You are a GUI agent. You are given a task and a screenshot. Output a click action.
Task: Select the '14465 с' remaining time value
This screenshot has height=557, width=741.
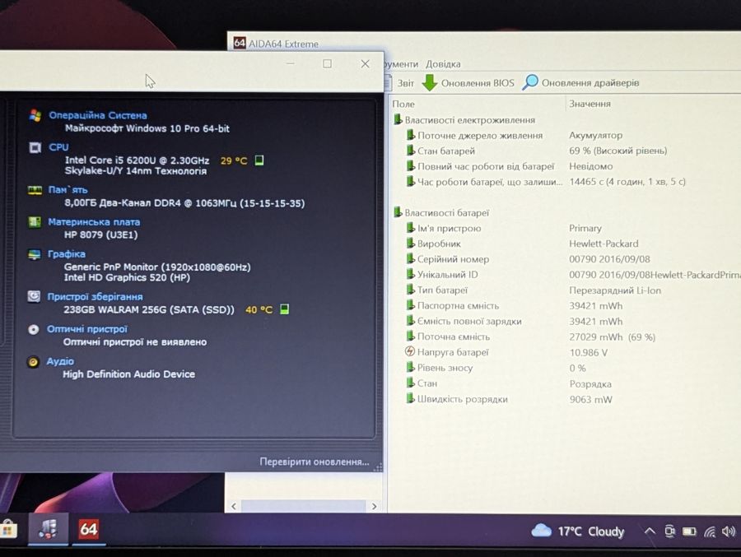(627, 181)
